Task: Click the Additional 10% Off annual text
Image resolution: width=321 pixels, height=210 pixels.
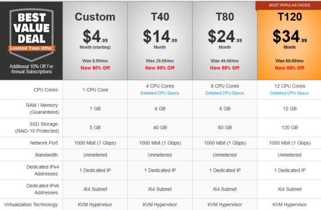Action: tap(32, 69)
